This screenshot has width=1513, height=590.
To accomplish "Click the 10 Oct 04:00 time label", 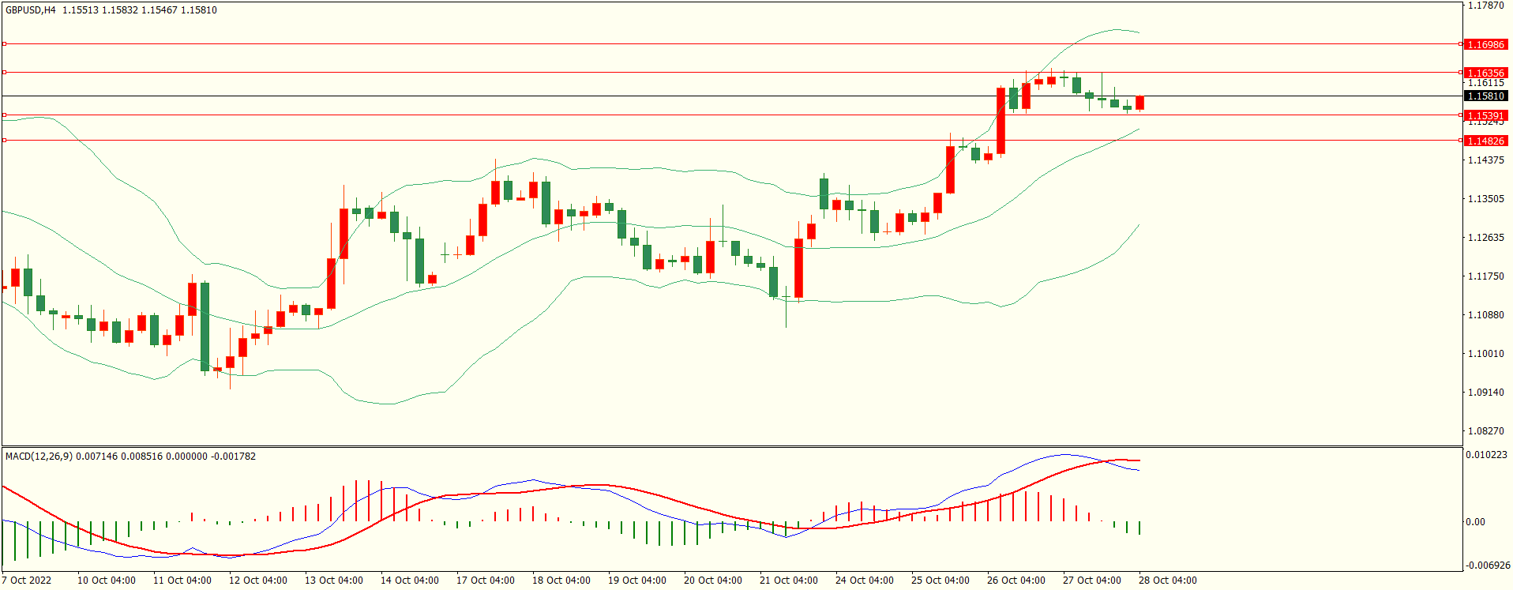I will [x=107, y=581].
